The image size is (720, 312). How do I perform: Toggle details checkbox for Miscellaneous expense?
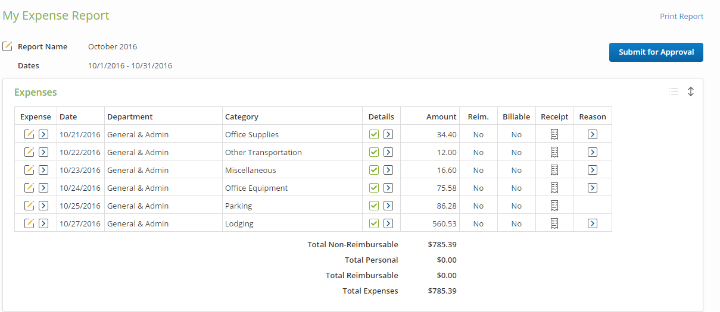pos(374,170)
